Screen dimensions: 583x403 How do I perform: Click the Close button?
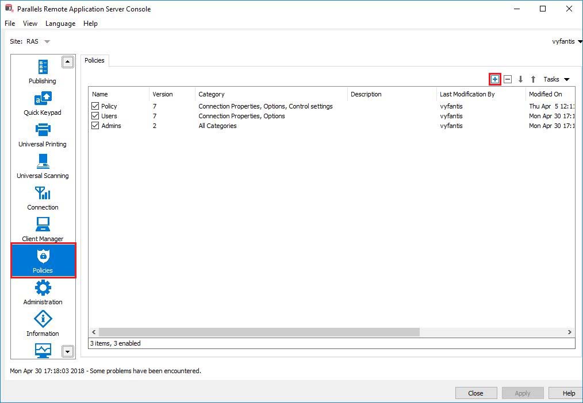click(476, 393)
